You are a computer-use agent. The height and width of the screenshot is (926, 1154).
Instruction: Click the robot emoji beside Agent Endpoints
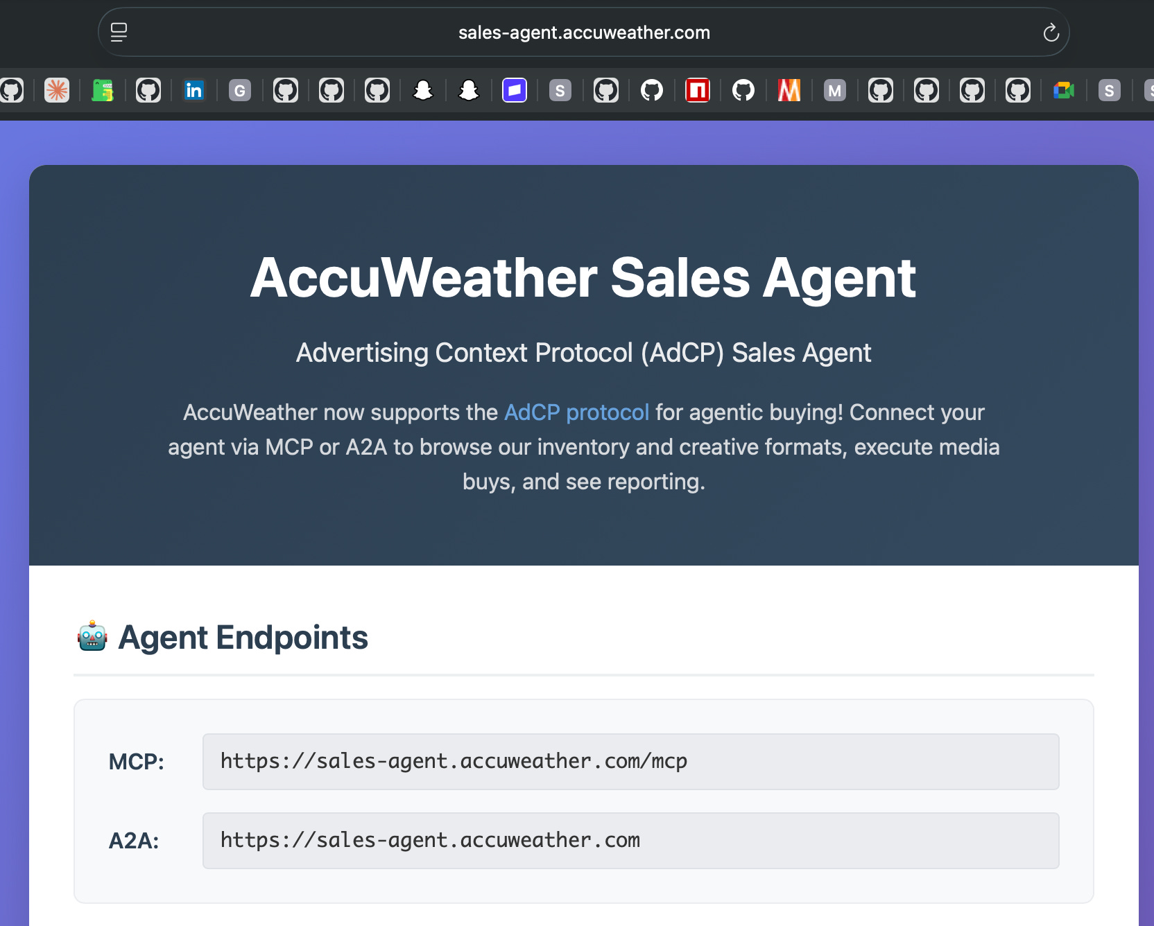[92, 637]
